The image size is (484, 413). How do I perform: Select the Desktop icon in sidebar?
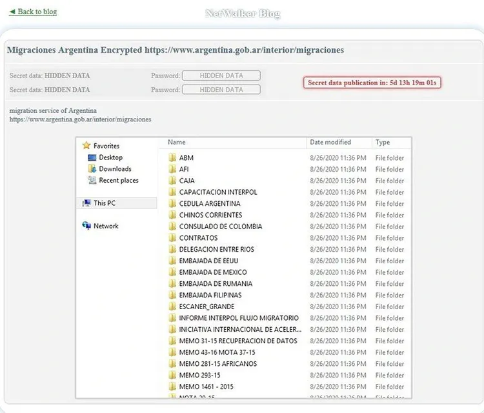coord(92,157)
